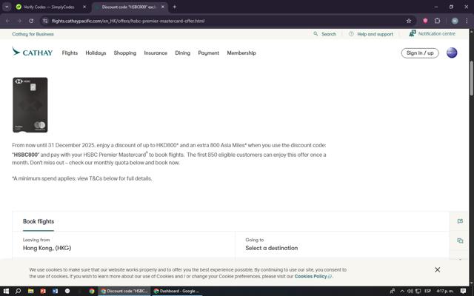This screenshot has width=474, height=296.
Task: Click the Discount code taskbar button
Action: (x=124, y=291)
